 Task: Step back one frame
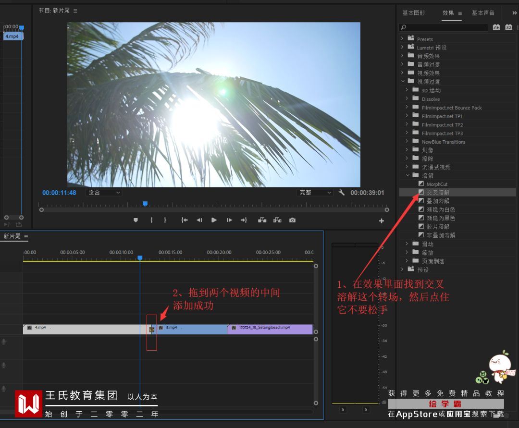199,220
